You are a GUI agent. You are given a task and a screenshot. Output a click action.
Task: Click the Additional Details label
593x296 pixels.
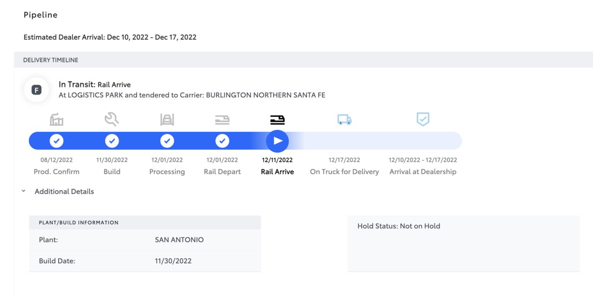pos(64,191)
